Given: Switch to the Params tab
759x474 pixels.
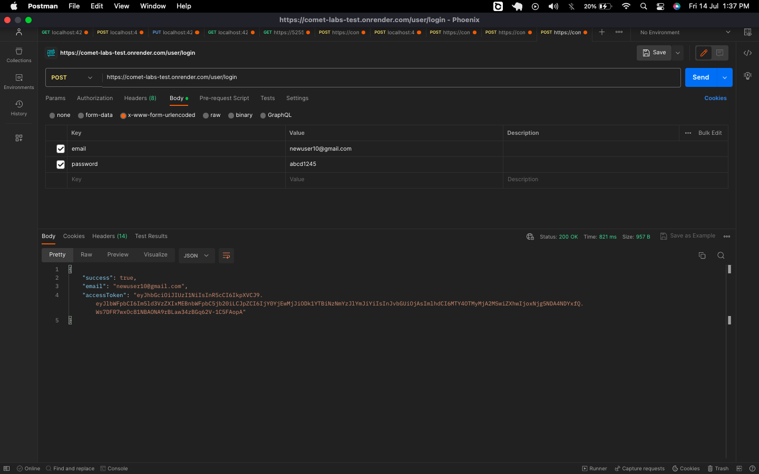Looking at the screenshot, I should point(55,98).
